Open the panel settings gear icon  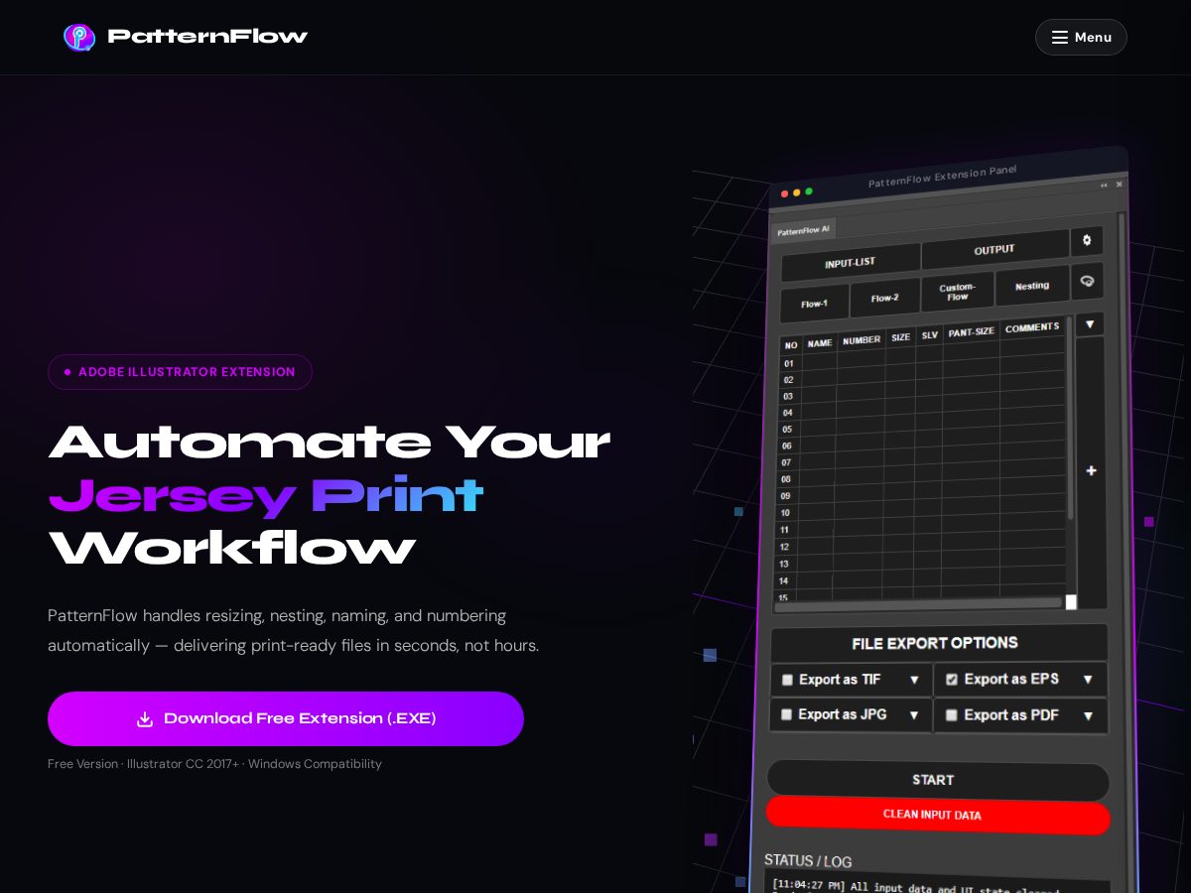click(1087, 240)
